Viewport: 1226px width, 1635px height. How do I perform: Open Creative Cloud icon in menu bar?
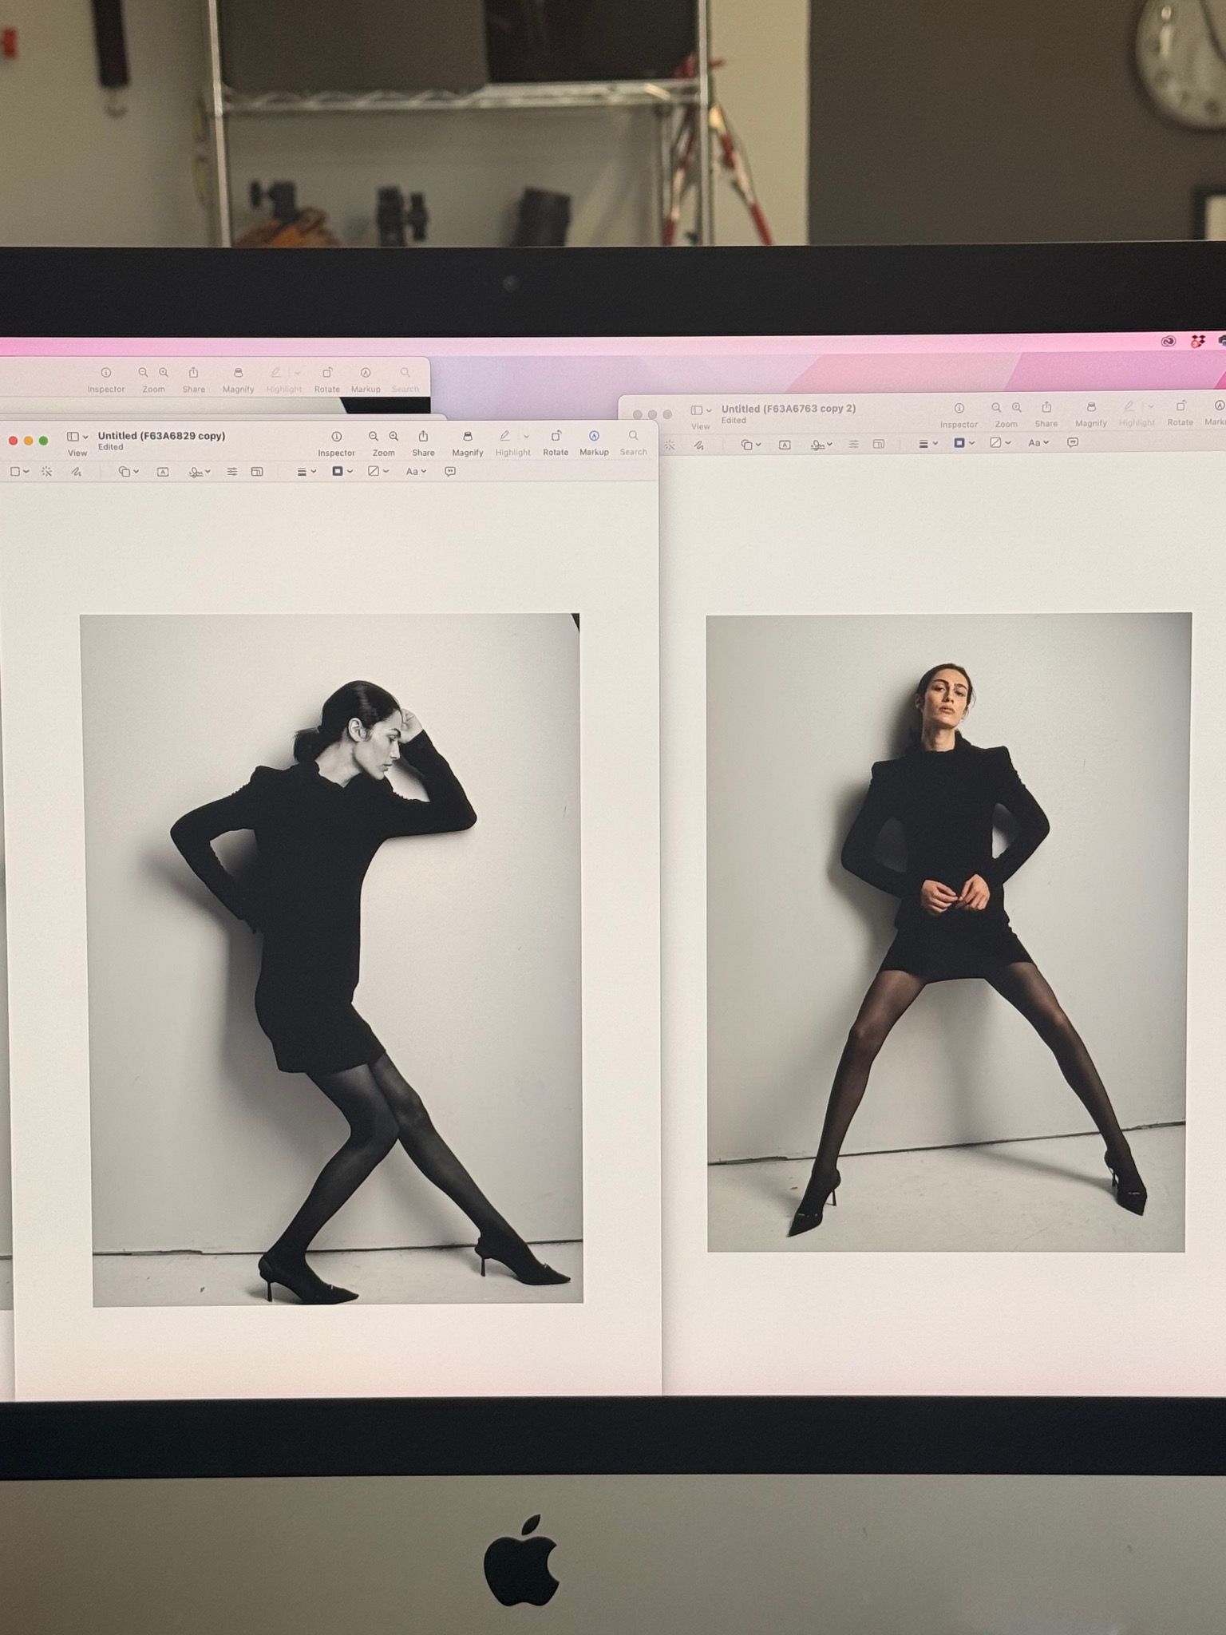pos(1168,342)
